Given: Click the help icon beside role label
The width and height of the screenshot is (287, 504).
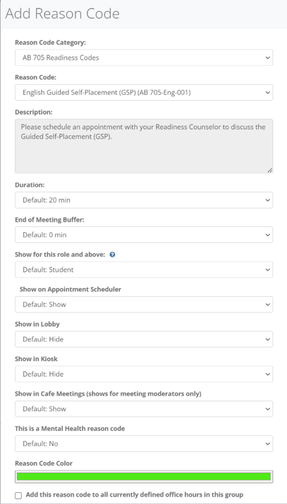Looking at the screenshot, I should coord(112,255).
